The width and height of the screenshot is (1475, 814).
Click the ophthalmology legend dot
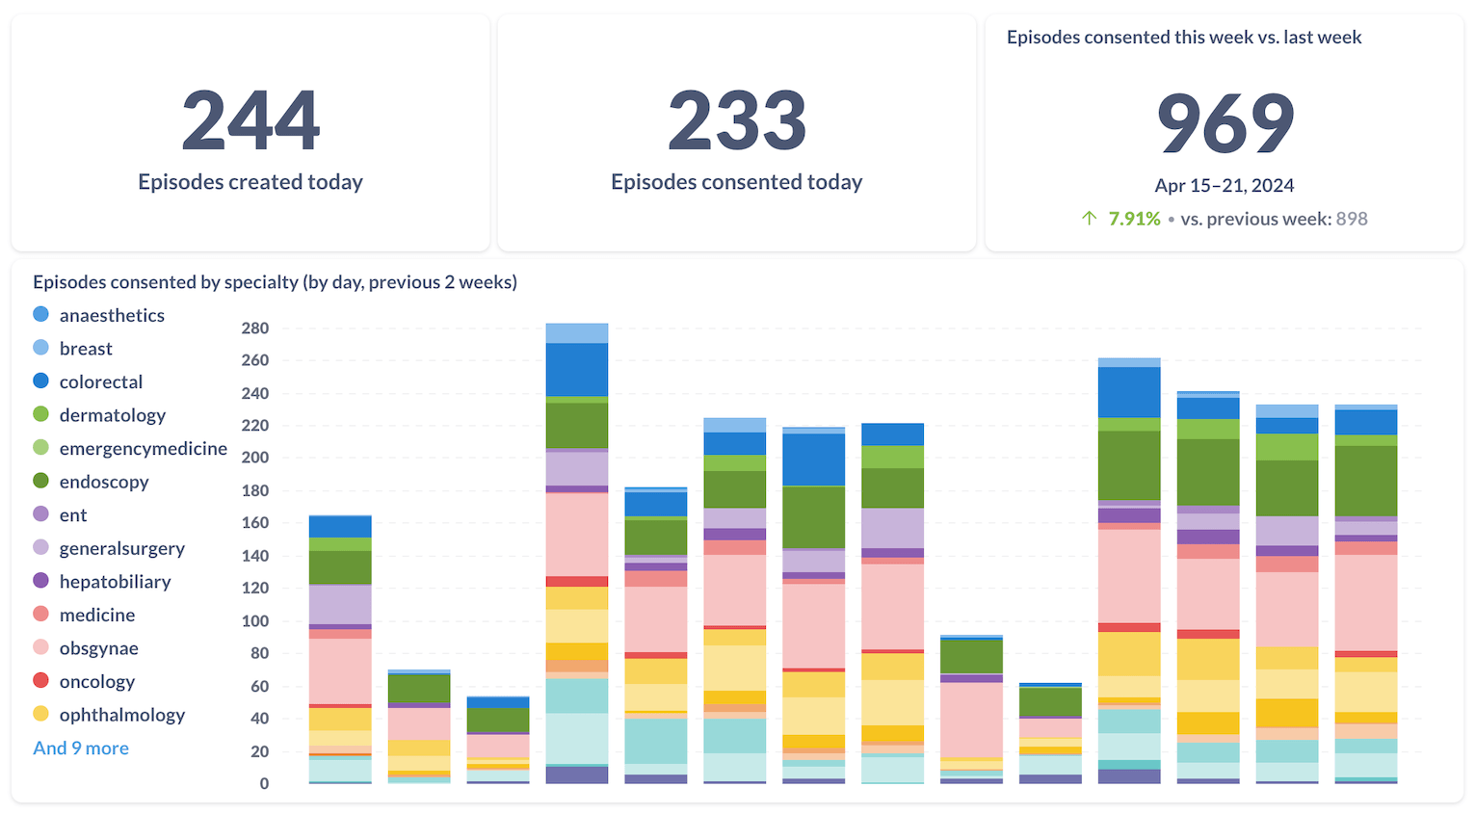(x=40, y=714)
